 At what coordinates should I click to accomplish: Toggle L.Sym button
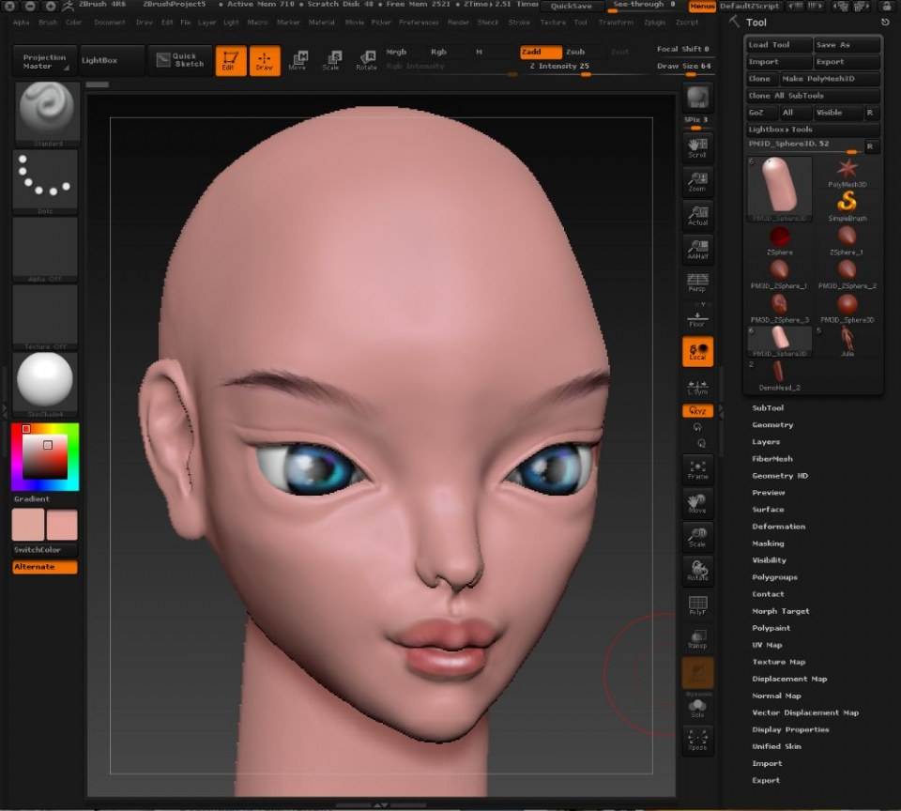697,387
